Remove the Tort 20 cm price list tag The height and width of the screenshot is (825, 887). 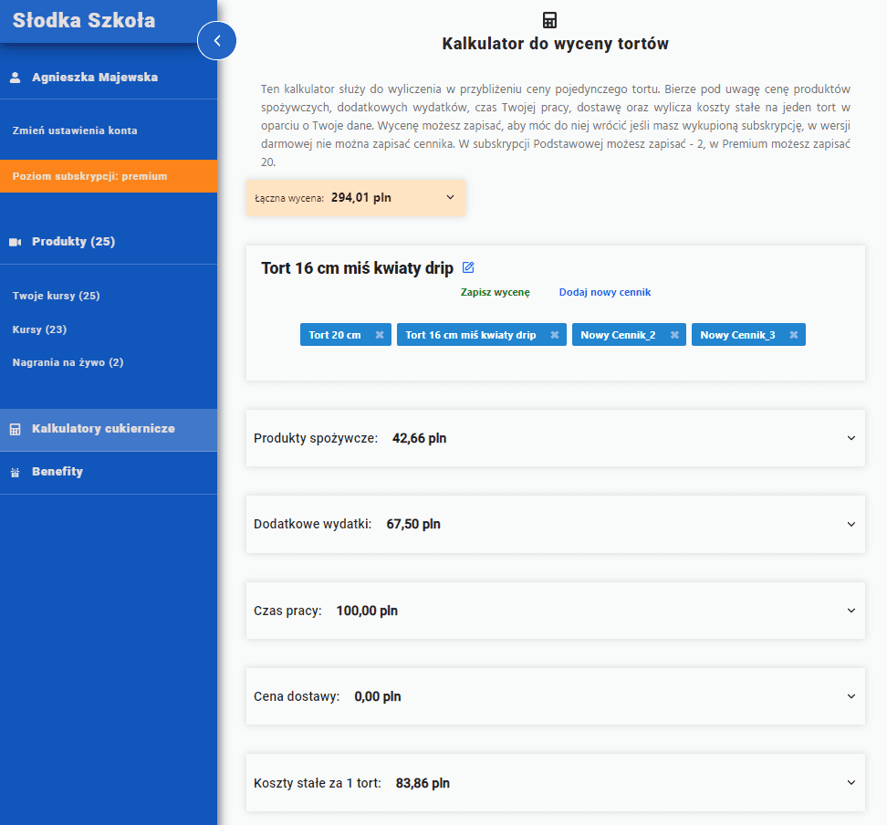coord(380,335)
